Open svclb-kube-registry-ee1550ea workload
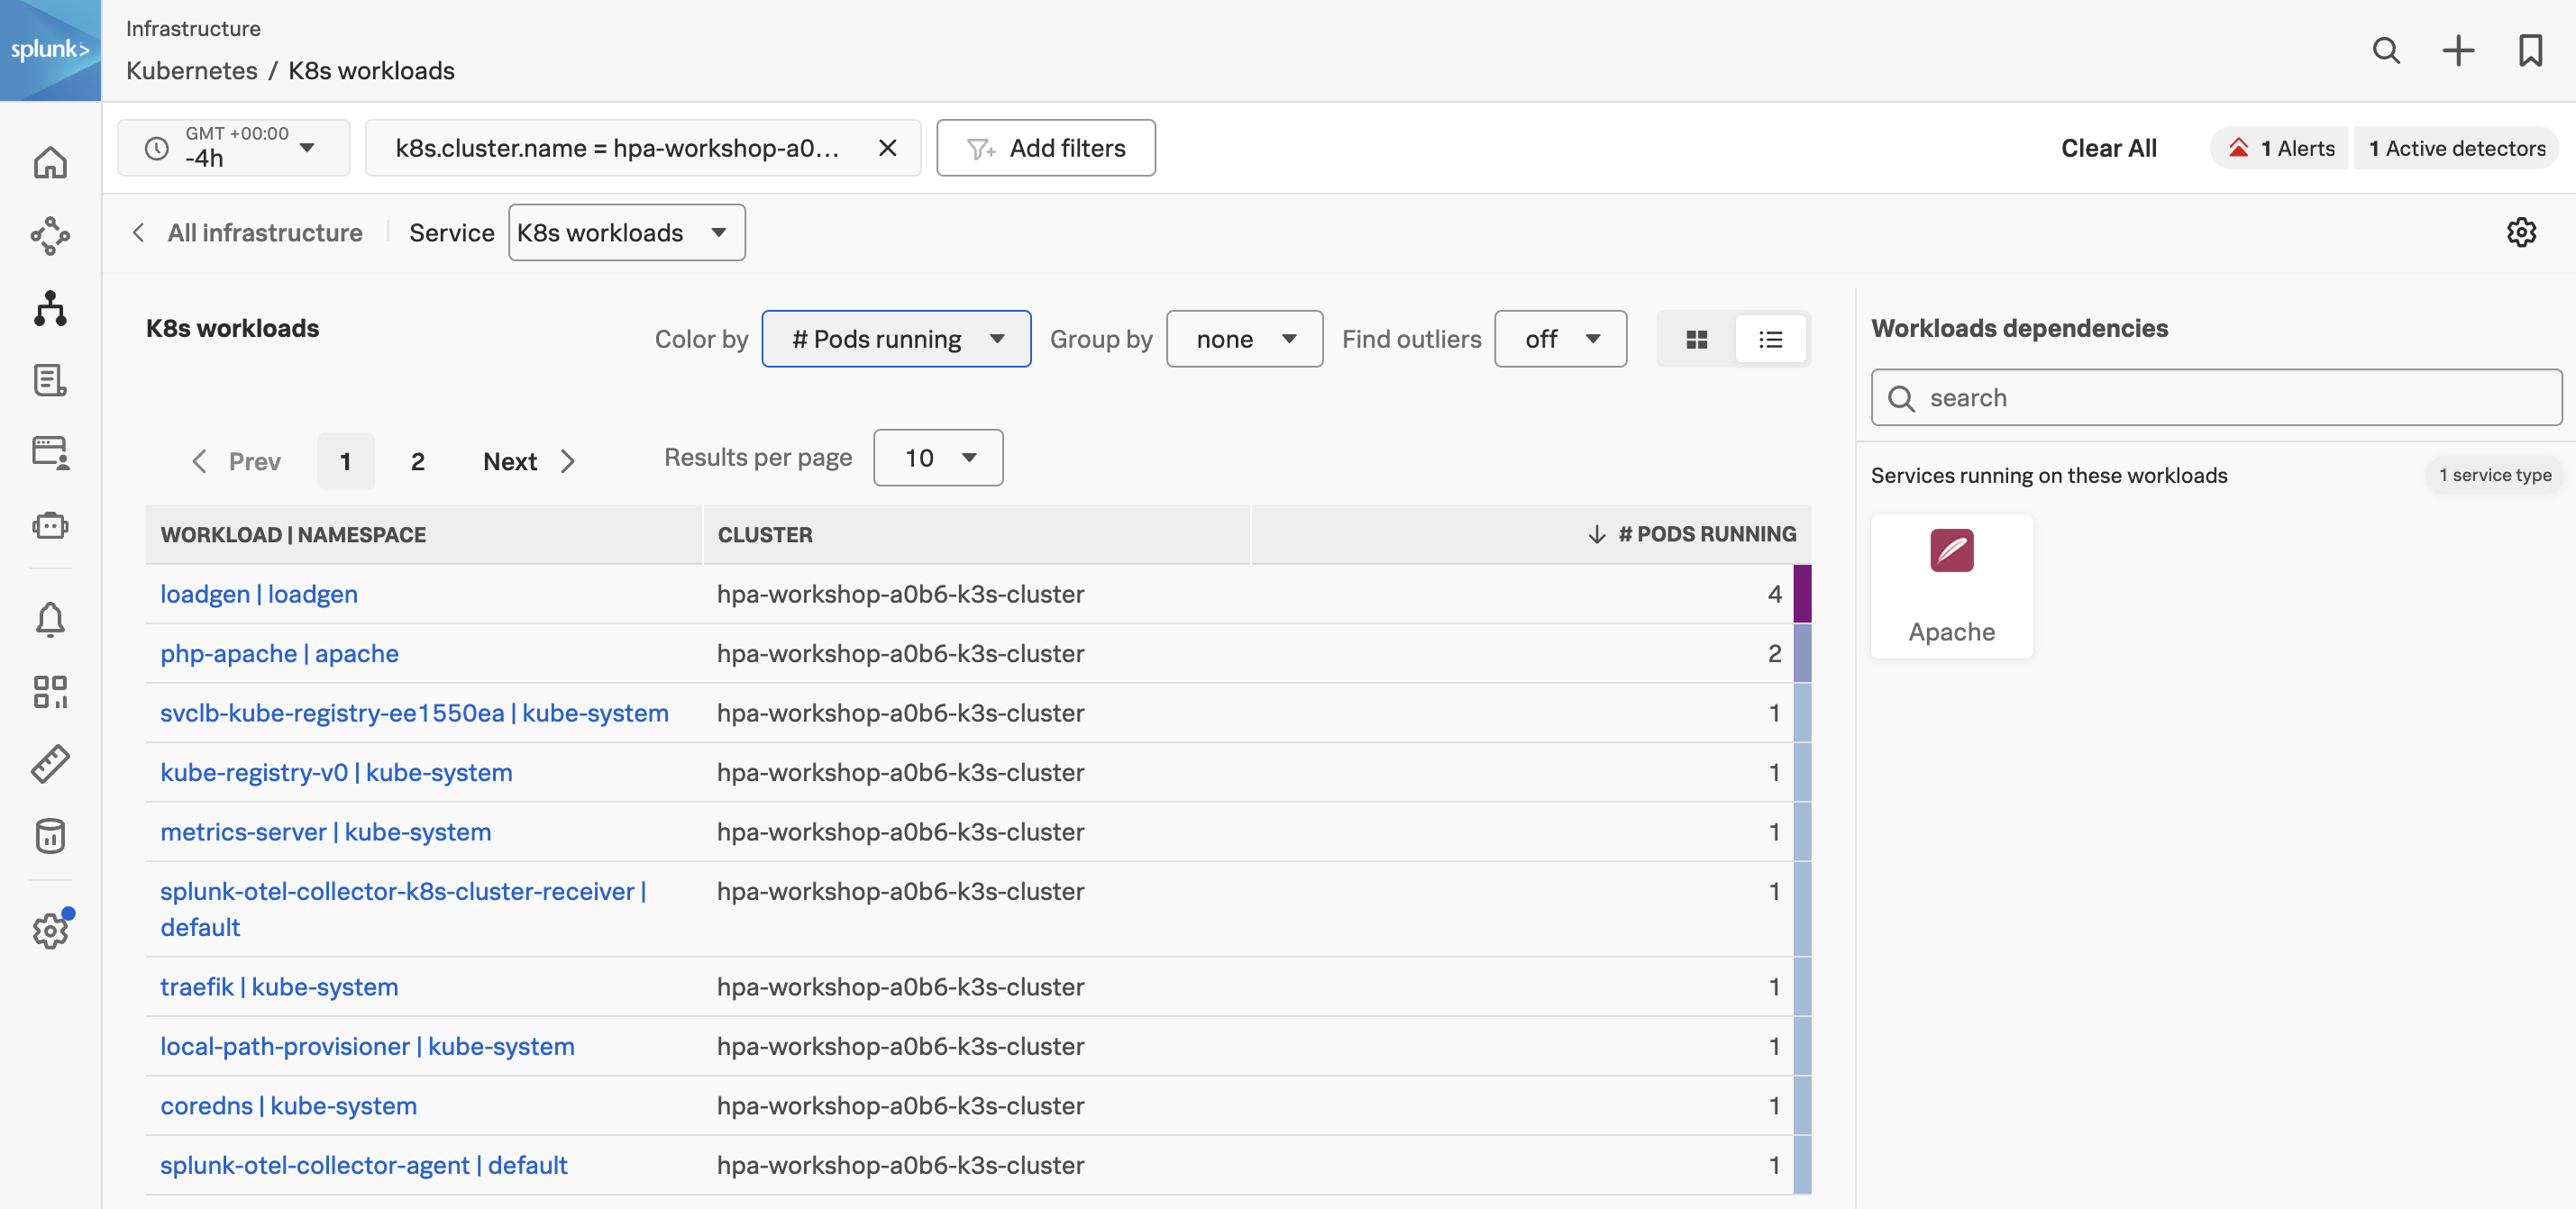The width and height of the screenshot is (2576, 1209). (x=414, y=714)
